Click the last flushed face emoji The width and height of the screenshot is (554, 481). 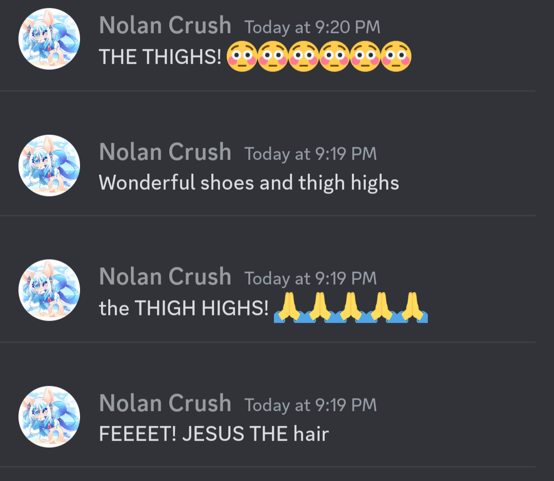pos(396,56)
